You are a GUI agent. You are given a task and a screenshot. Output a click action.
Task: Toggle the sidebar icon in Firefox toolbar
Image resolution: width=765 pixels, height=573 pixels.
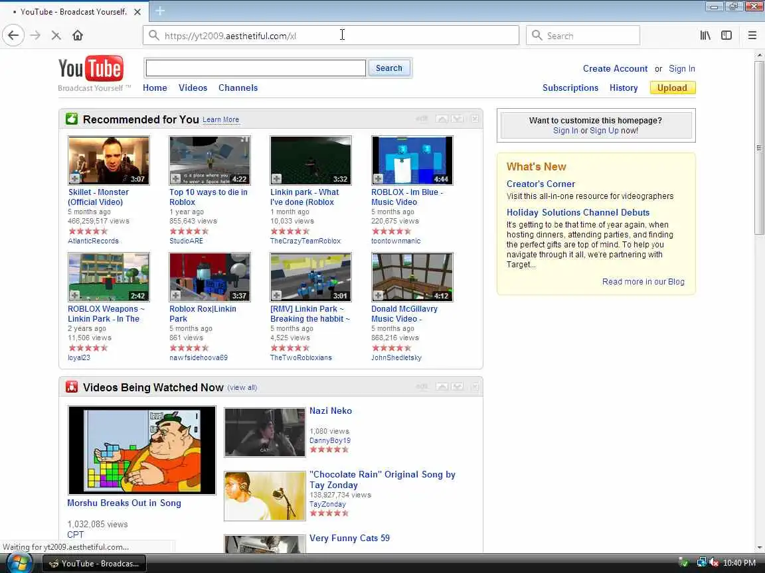[x=726, y=35]
